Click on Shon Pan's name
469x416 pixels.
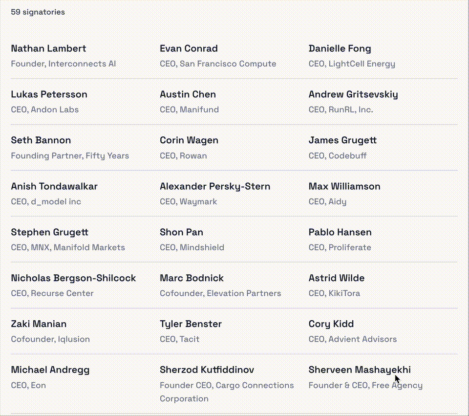tap(181, 232)
